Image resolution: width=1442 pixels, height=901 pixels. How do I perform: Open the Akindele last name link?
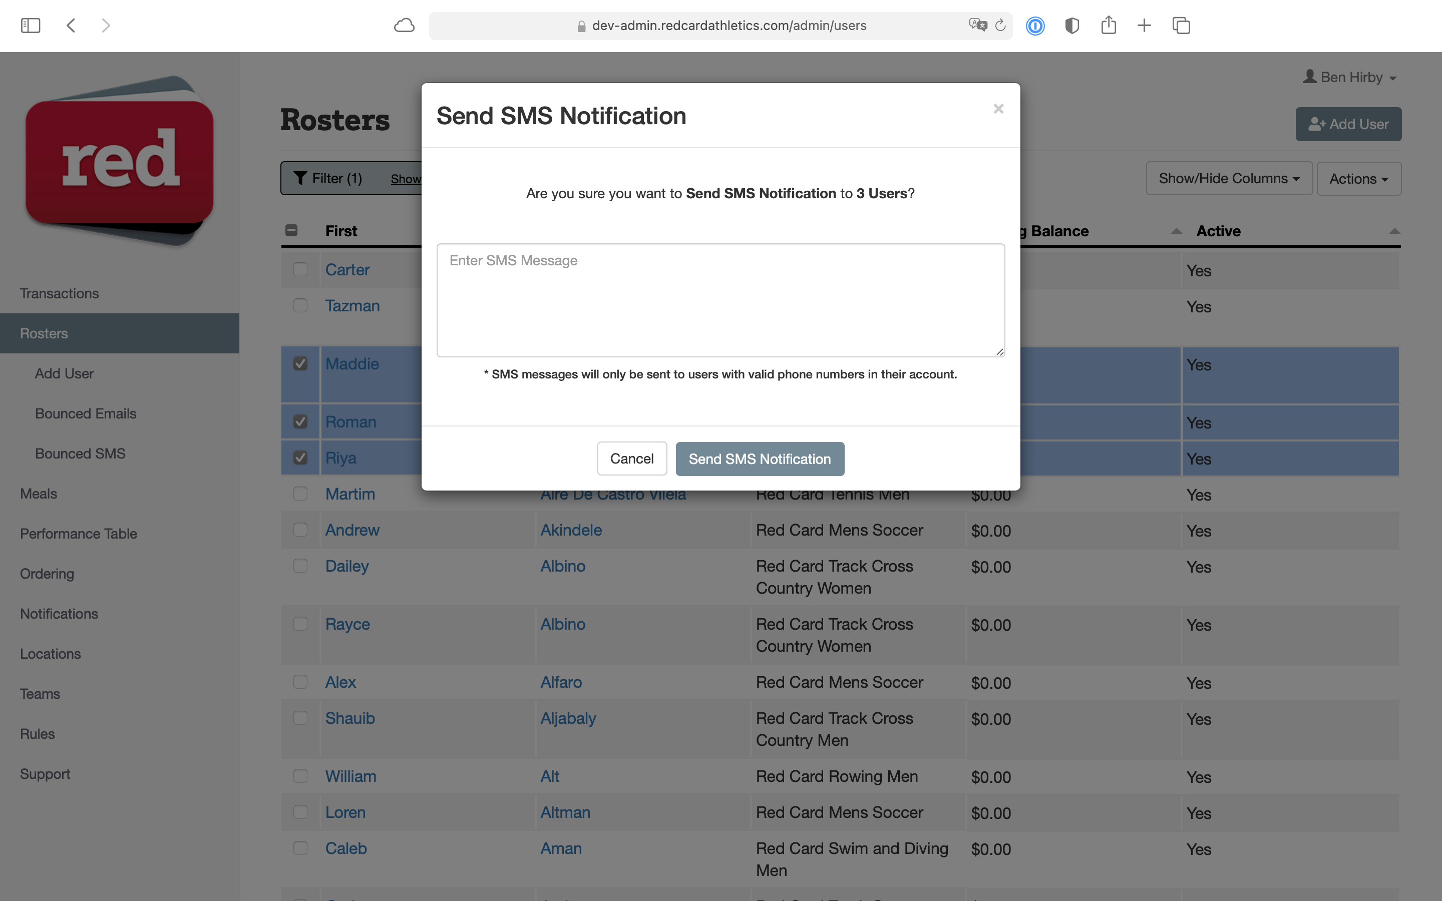pyautogui.click(x=571, y=530)
